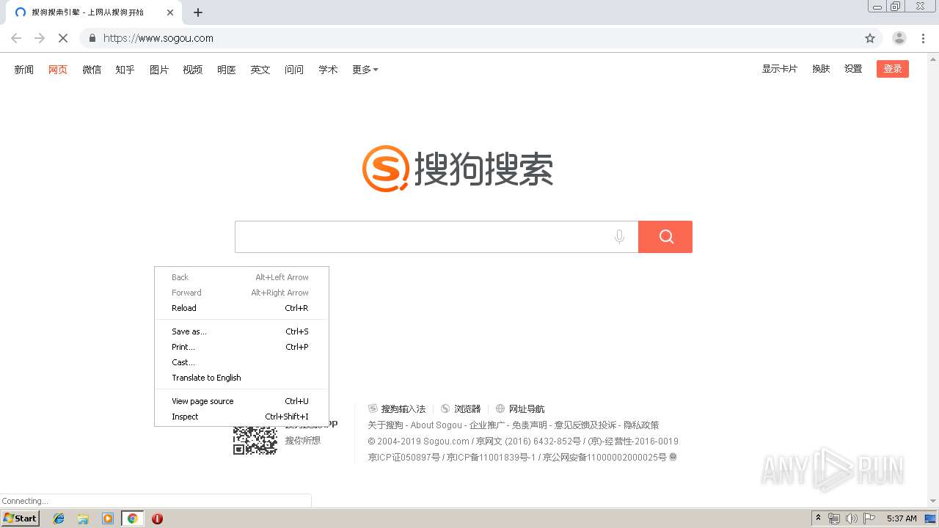Click the 设置 settings link
939x528 pixels.
(853, 69)
